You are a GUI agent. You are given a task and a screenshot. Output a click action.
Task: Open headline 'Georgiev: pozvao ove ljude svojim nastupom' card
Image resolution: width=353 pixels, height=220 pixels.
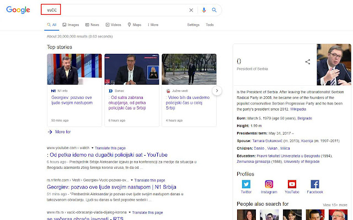[x=72, y=100]
